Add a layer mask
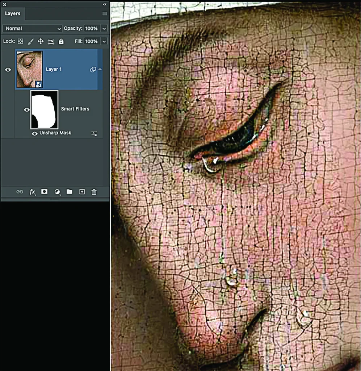The image size is (361, 371). (44, 191)
